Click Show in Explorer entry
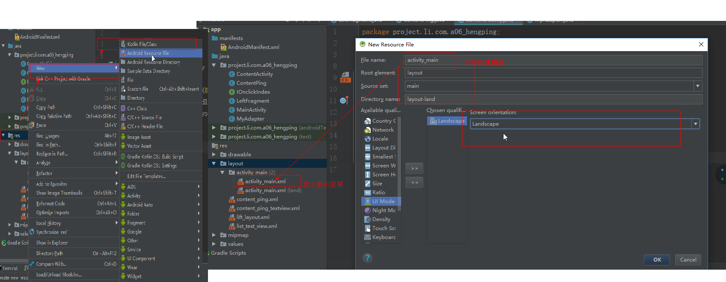Viewport: 726px width, 282px height. pos(74,243)
